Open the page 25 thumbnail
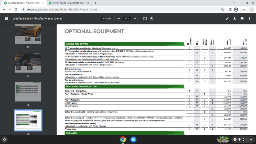 (28, 92)
